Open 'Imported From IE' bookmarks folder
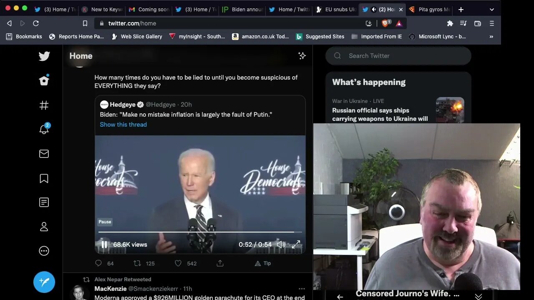 [x=377, y=37]
